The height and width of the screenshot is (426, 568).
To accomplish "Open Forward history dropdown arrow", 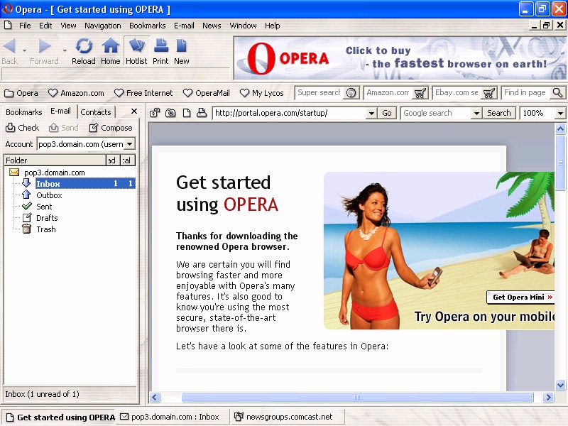I will pos(65,51).
